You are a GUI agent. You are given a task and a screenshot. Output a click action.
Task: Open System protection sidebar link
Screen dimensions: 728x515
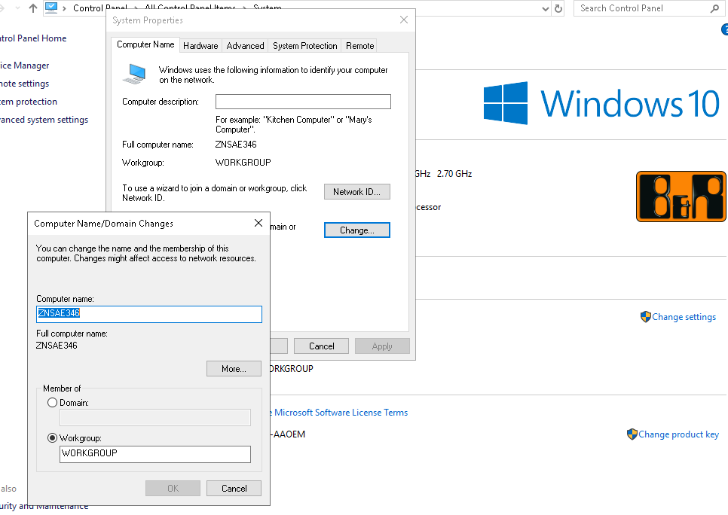tap(29, 102)
